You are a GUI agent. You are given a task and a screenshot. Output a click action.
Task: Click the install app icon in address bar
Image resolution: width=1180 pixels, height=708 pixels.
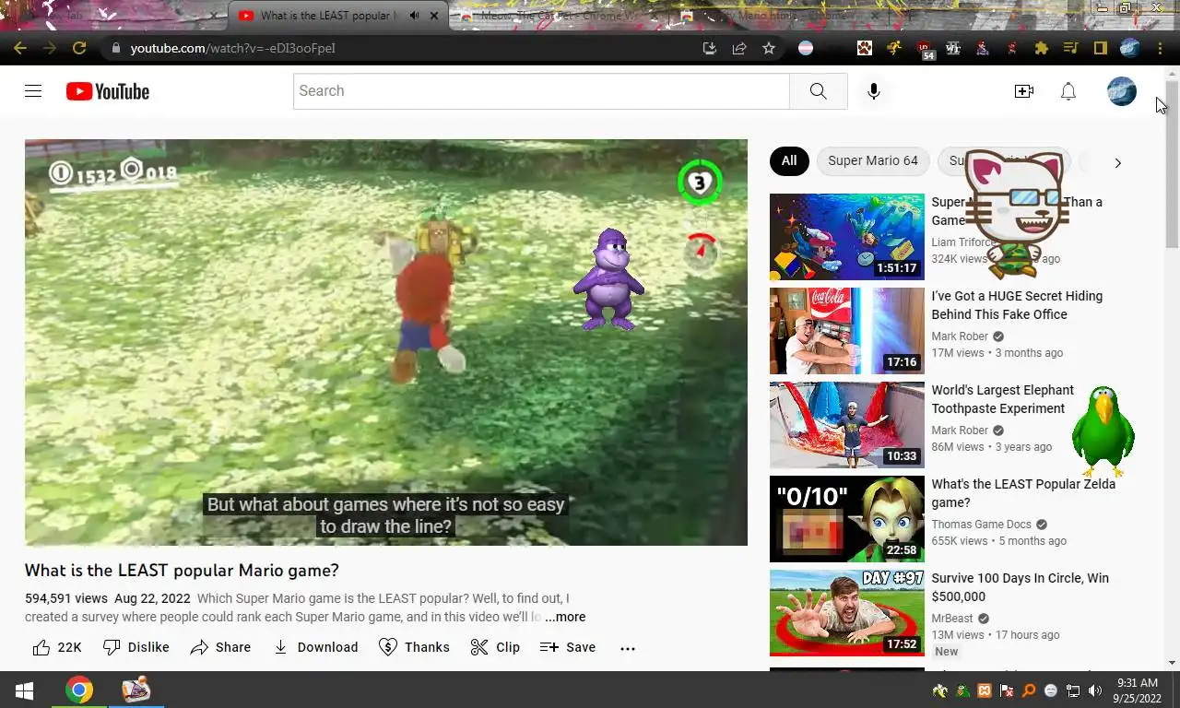point(709,48)
